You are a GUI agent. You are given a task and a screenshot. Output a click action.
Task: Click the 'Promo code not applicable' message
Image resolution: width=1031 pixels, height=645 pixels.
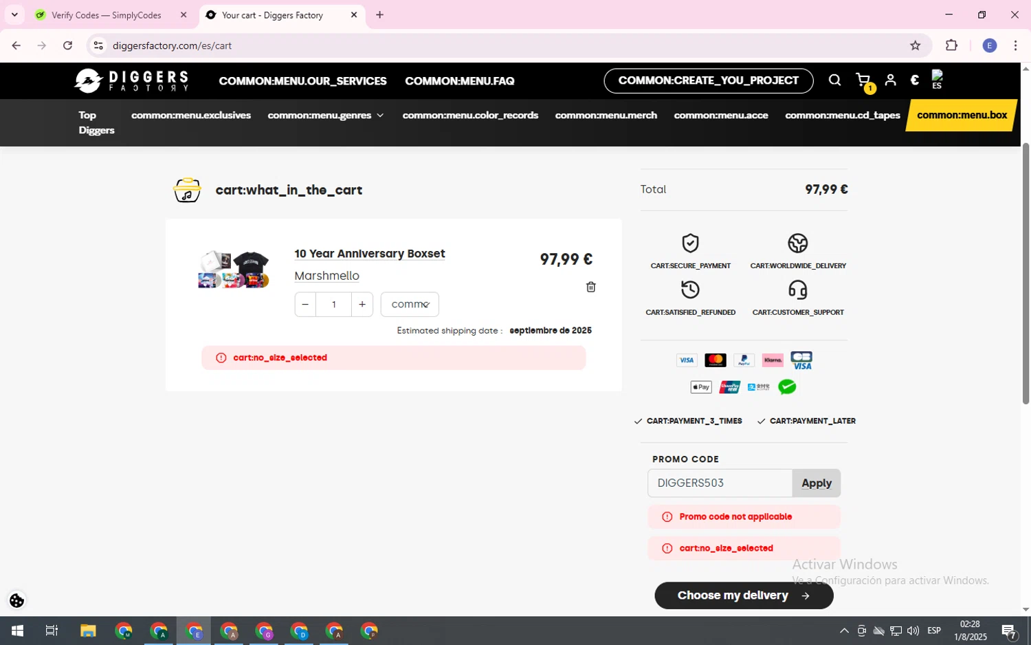click(x=735, y=516)
